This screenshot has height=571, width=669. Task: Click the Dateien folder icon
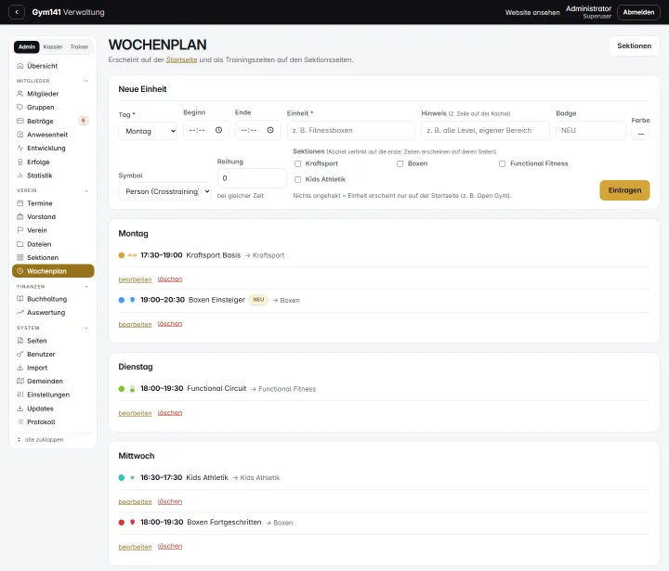click(x=20, y=244)
